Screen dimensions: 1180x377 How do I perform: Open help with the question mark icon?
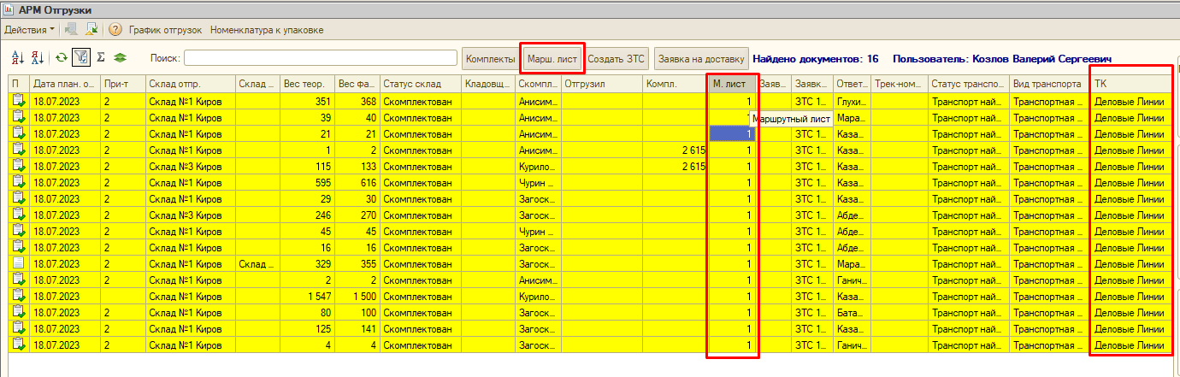115,30
